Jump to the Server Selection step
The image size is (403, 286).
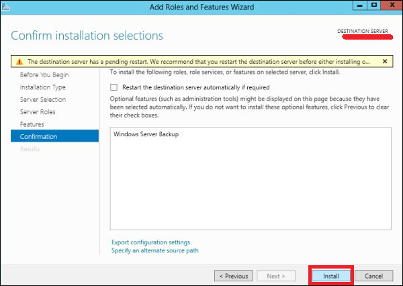coord(43,99)
